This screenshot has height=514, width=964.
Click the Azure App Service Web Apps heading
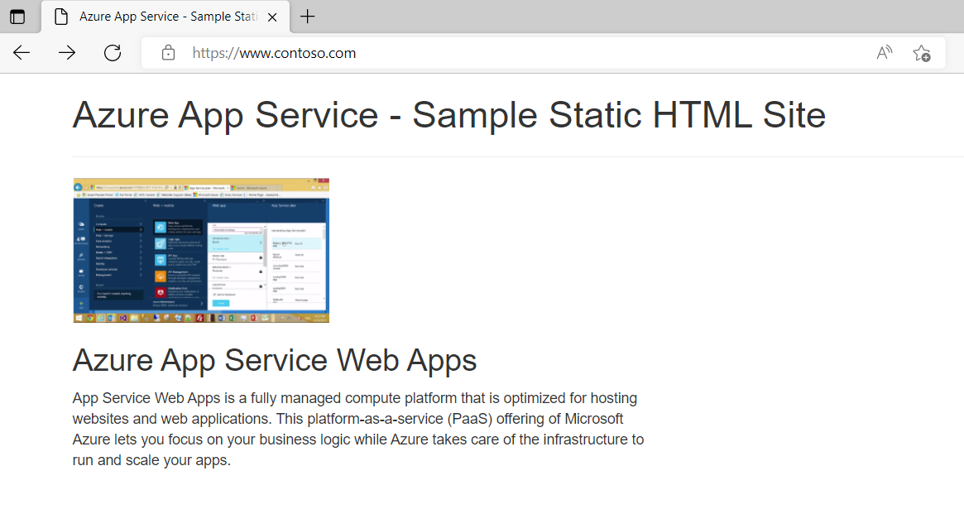coord(275,361)
